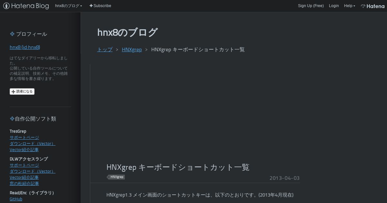This screenshot has height=203, width=387.
Task: Open TresGrep サポートページ link
Action: [24, 137]
